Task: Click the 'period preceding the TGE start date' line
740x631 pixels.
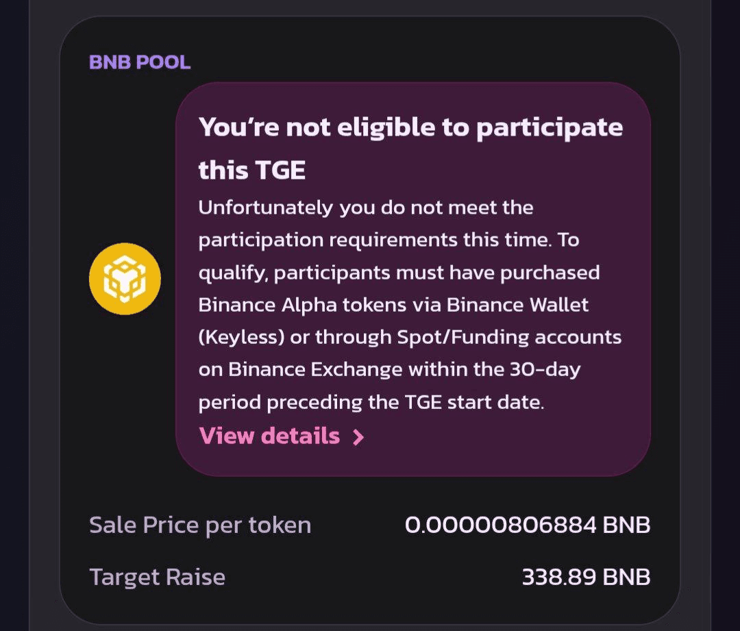Action: coord(371,401)
